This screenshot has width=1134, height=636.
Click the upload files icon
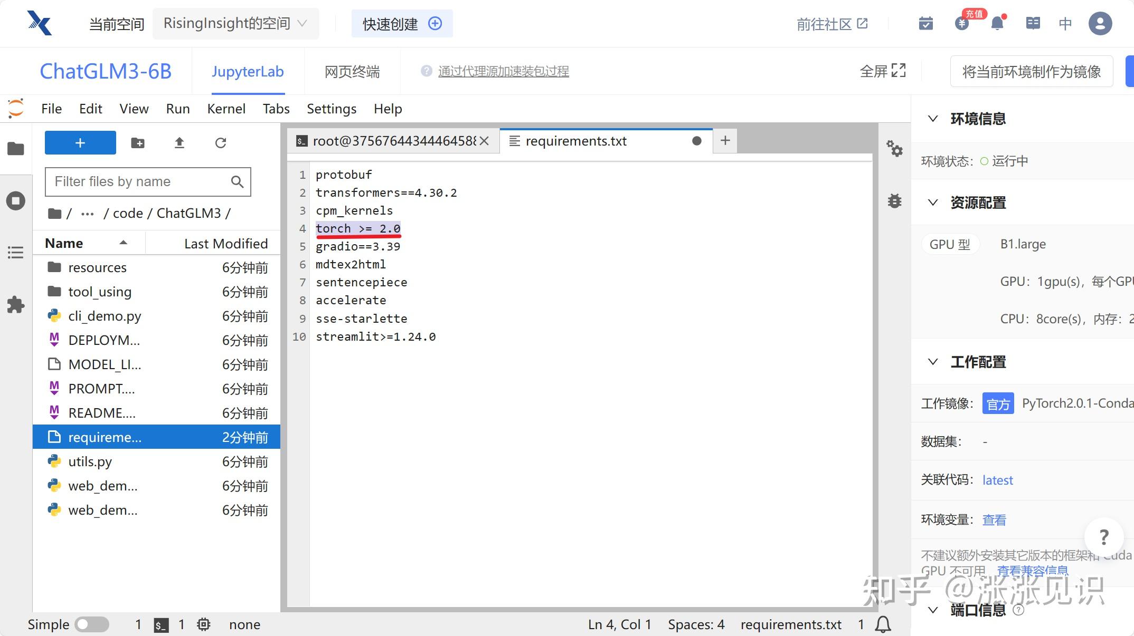coord(179,143)
